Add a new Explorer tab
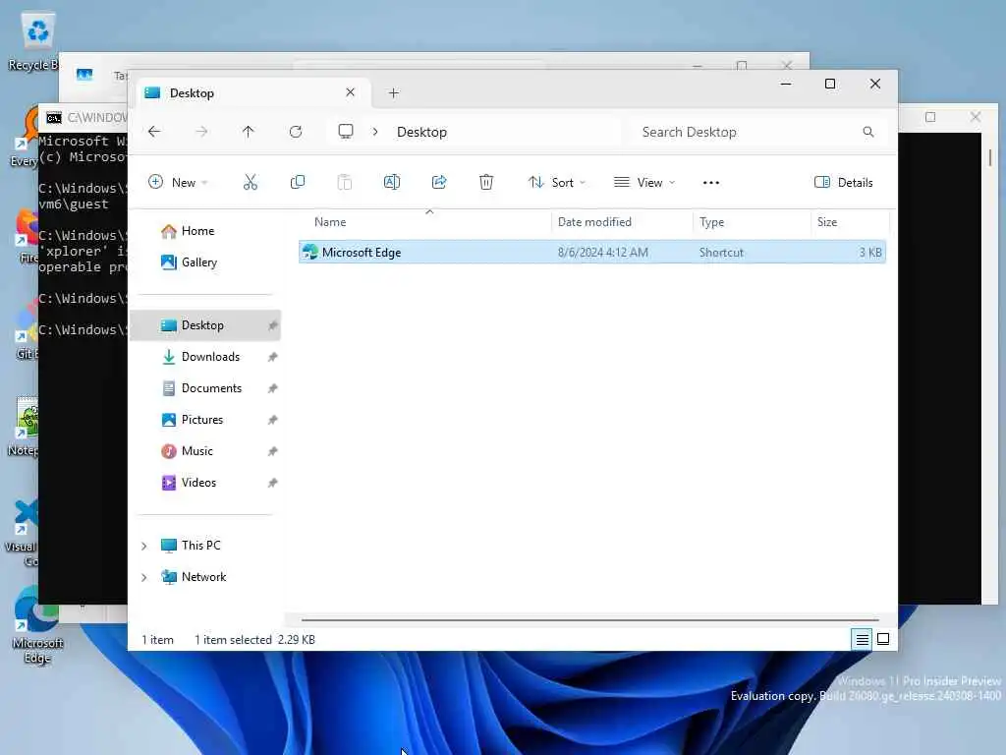 click(x=394, y=93)
